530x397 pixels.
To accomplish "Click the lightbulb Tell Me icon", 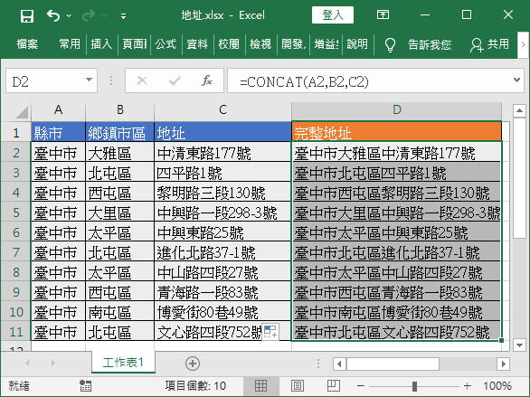I will click(390, 44).
